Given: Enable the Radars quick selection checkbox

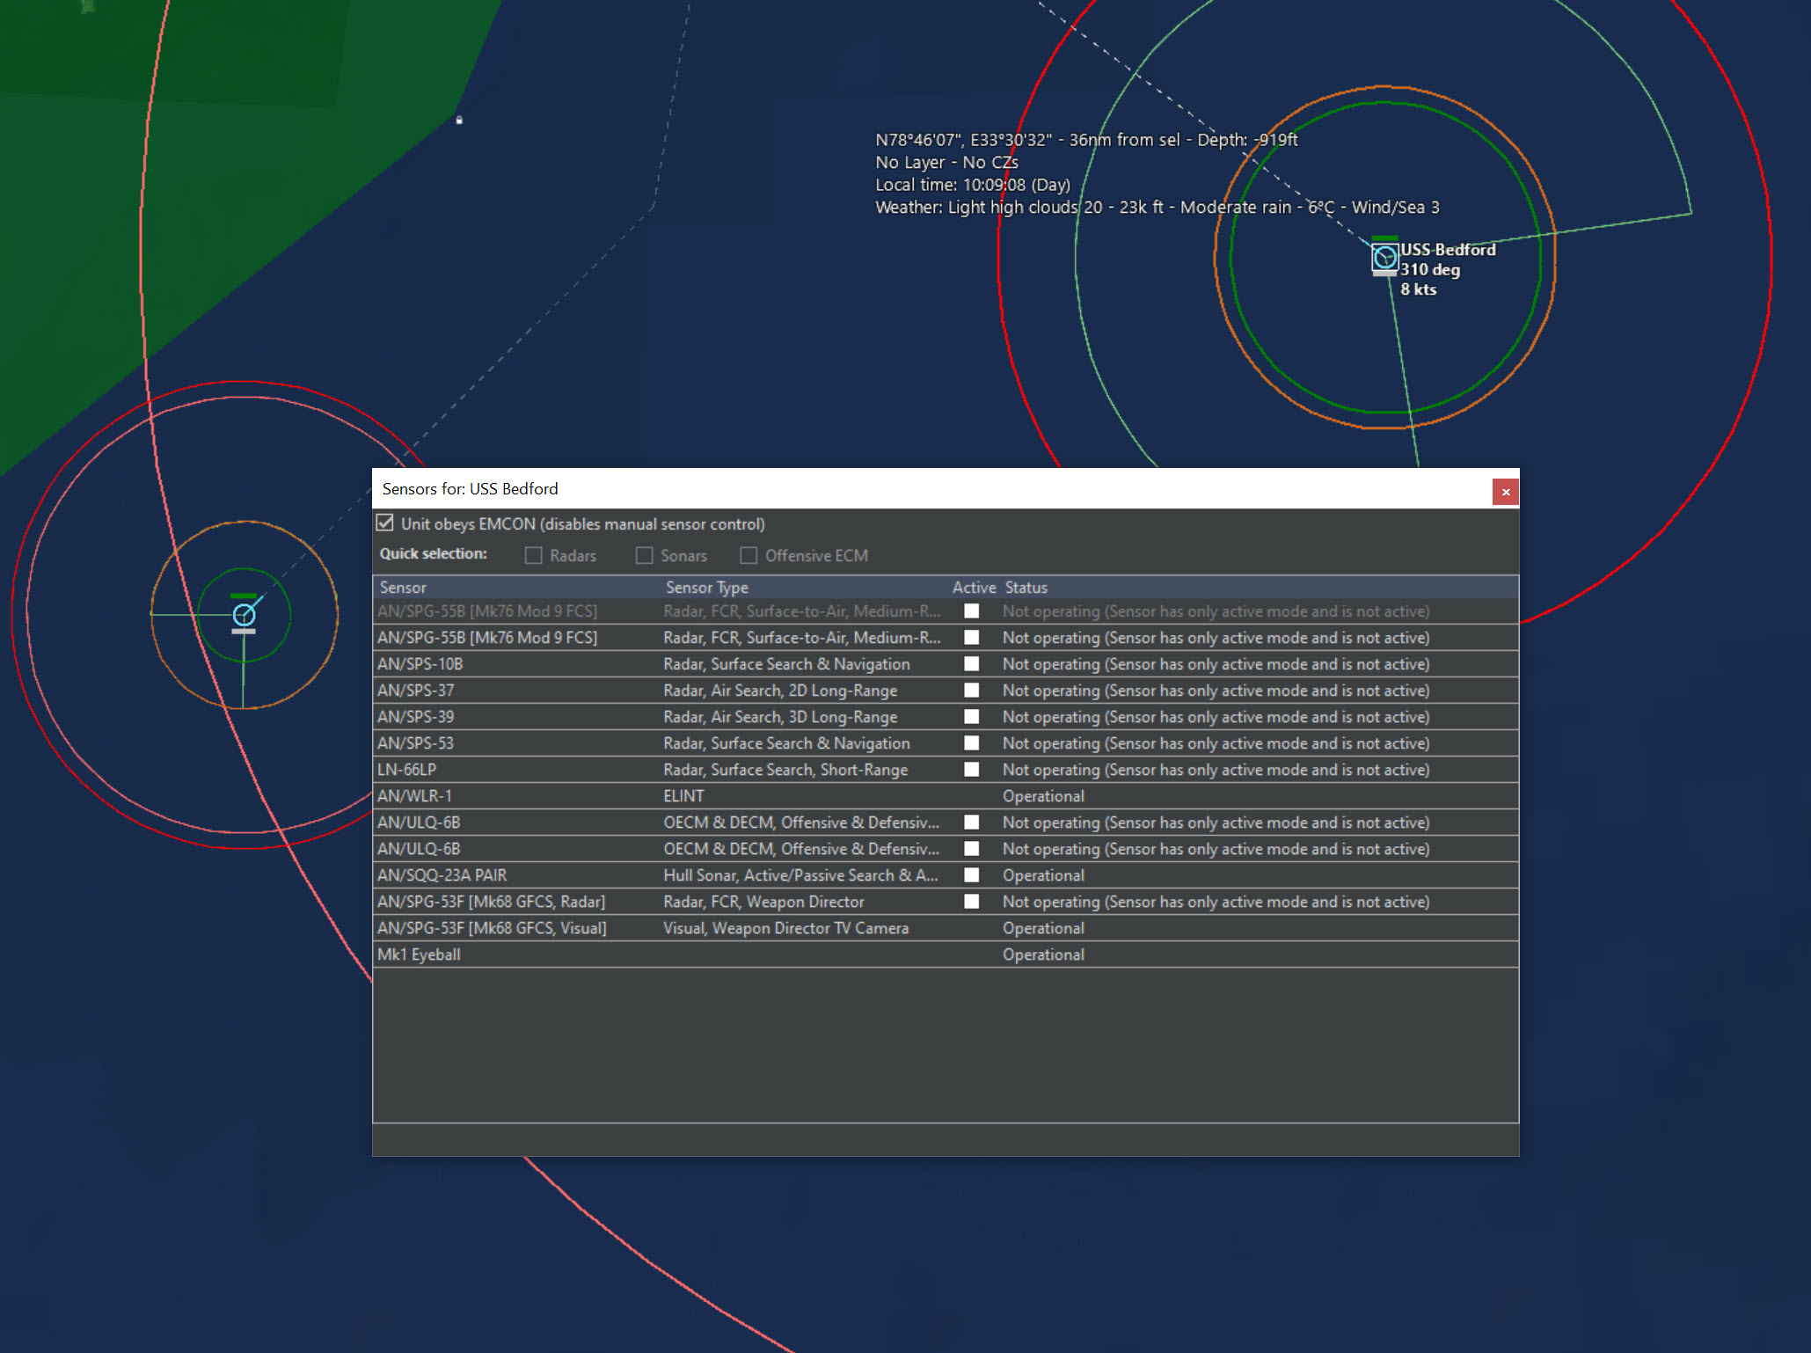Looking at the screenshot, I should [533, 556].
